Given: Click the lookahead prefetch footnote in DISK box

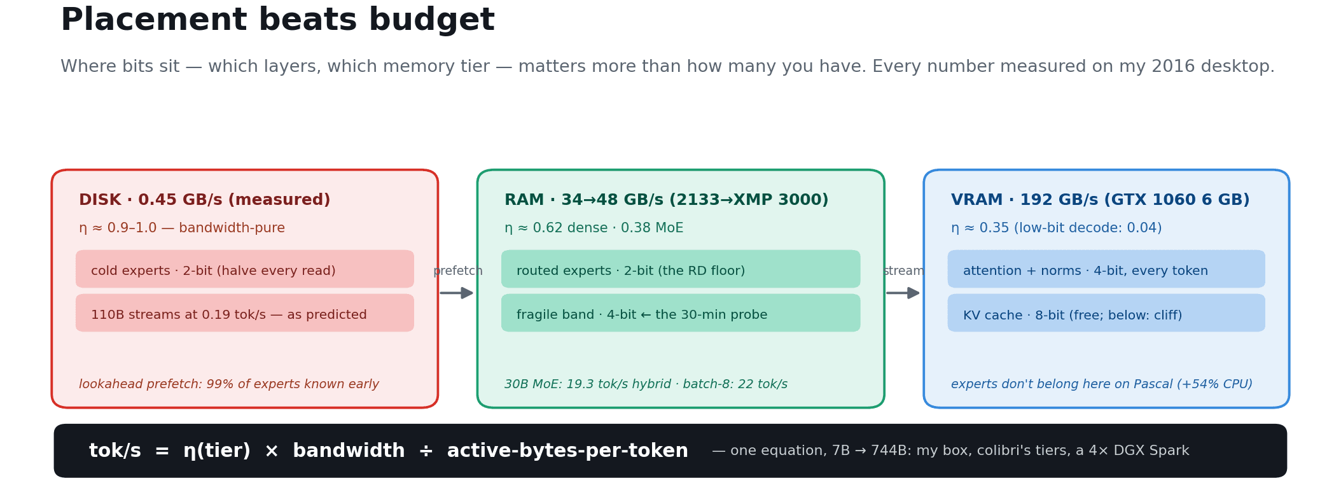Looking at the screenshot, I should point(229,384).
